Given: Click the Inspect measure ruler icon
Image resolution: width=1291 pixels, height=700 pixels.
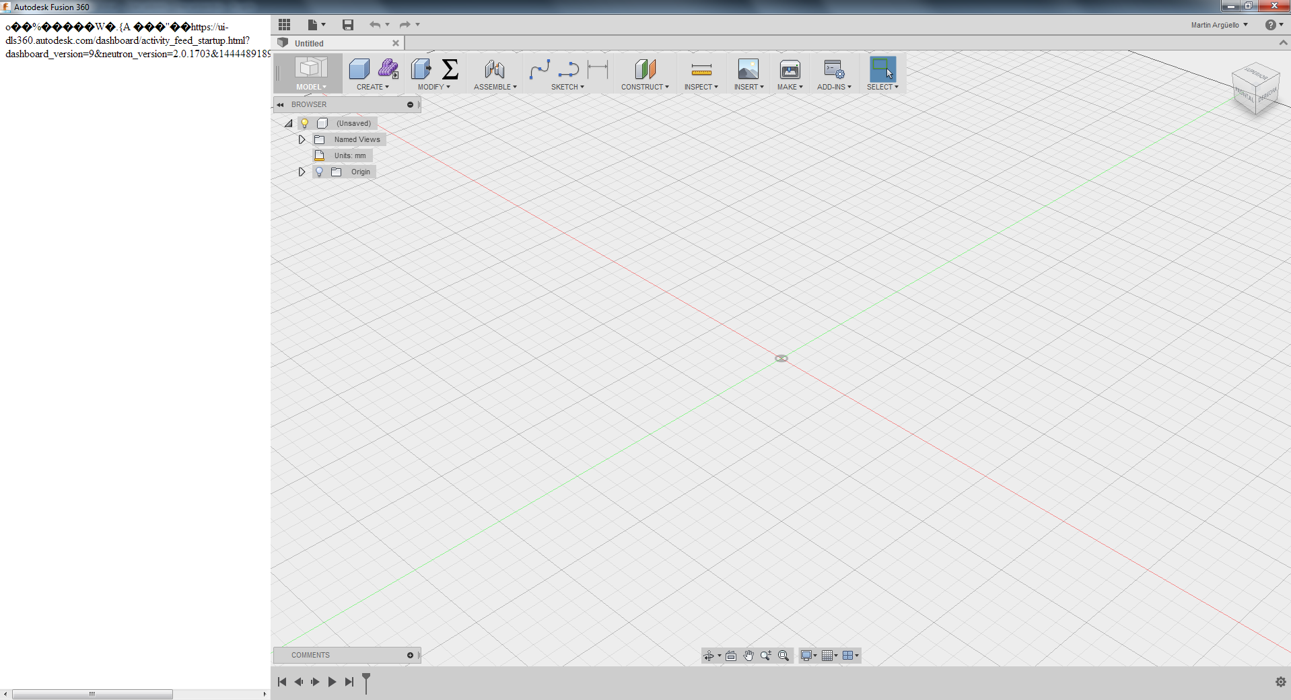Looking at the screenshot, I should pos(701,69).
